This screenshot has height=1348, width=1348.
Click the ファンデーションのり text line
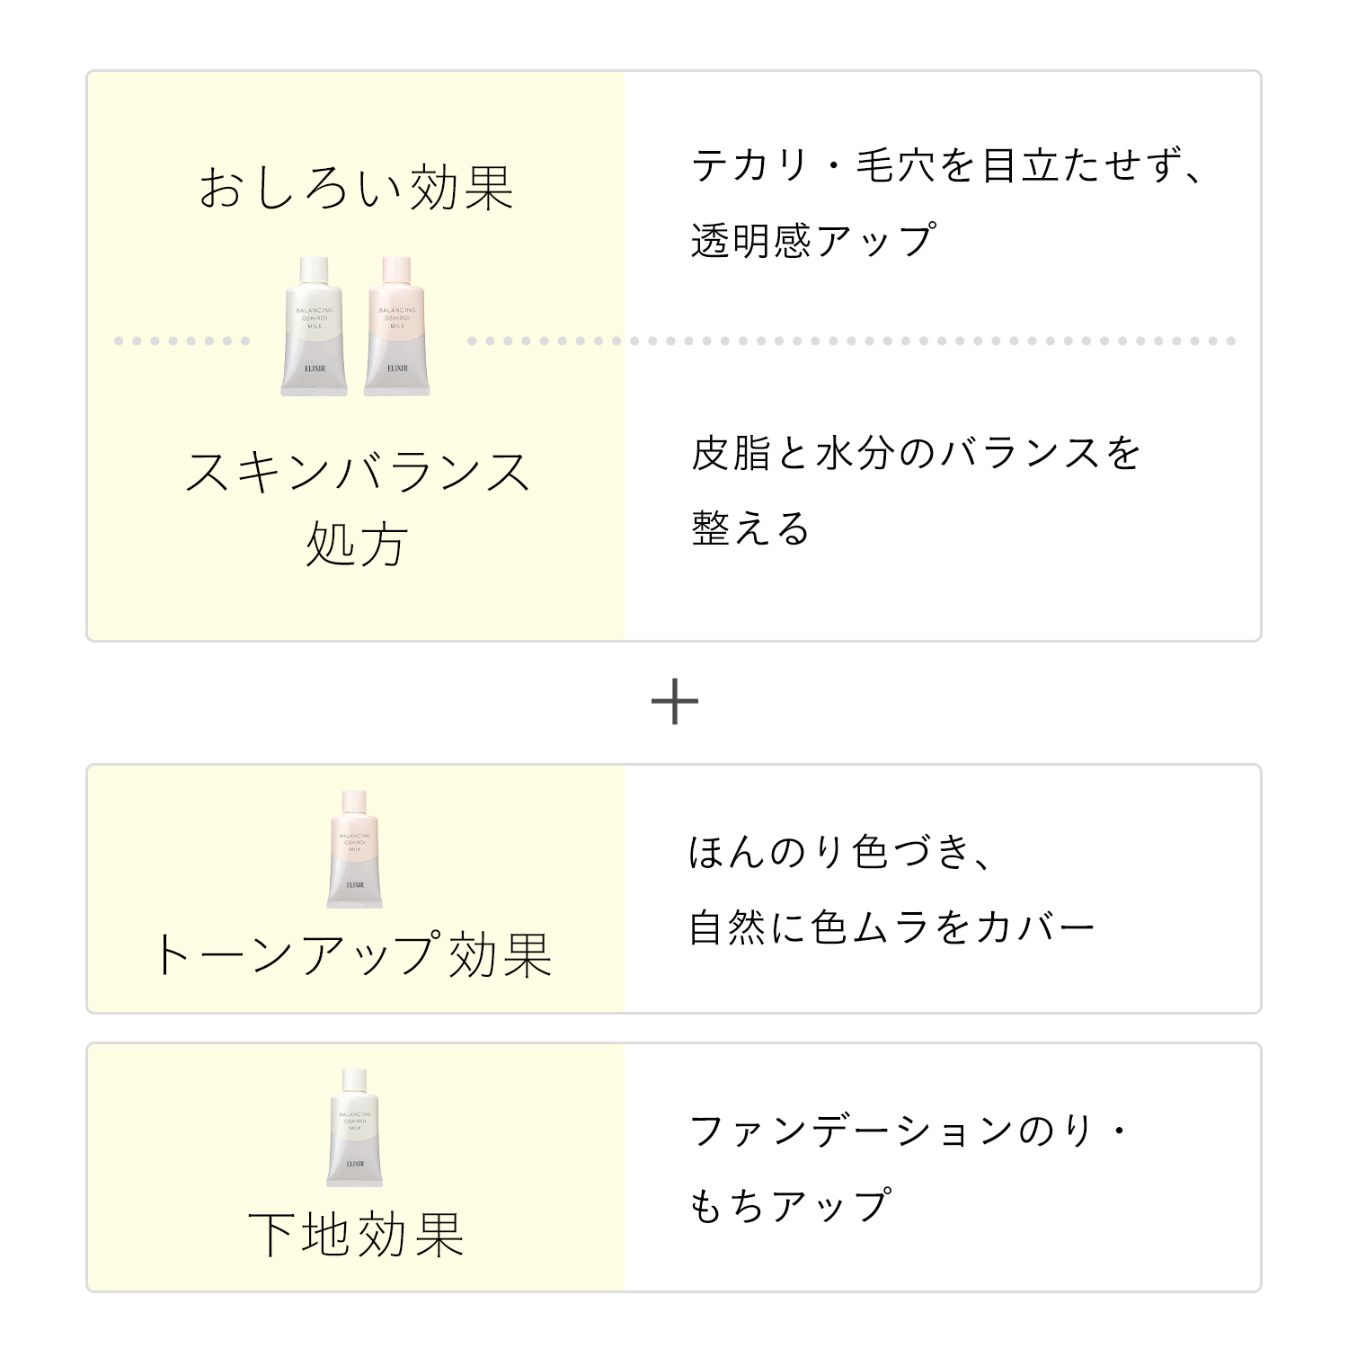coord(908,1131)
